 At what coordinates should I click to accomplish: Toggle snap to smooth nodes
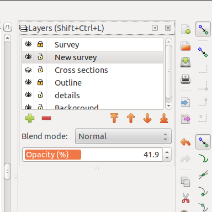pyautogui.click(x=203, y=207)
